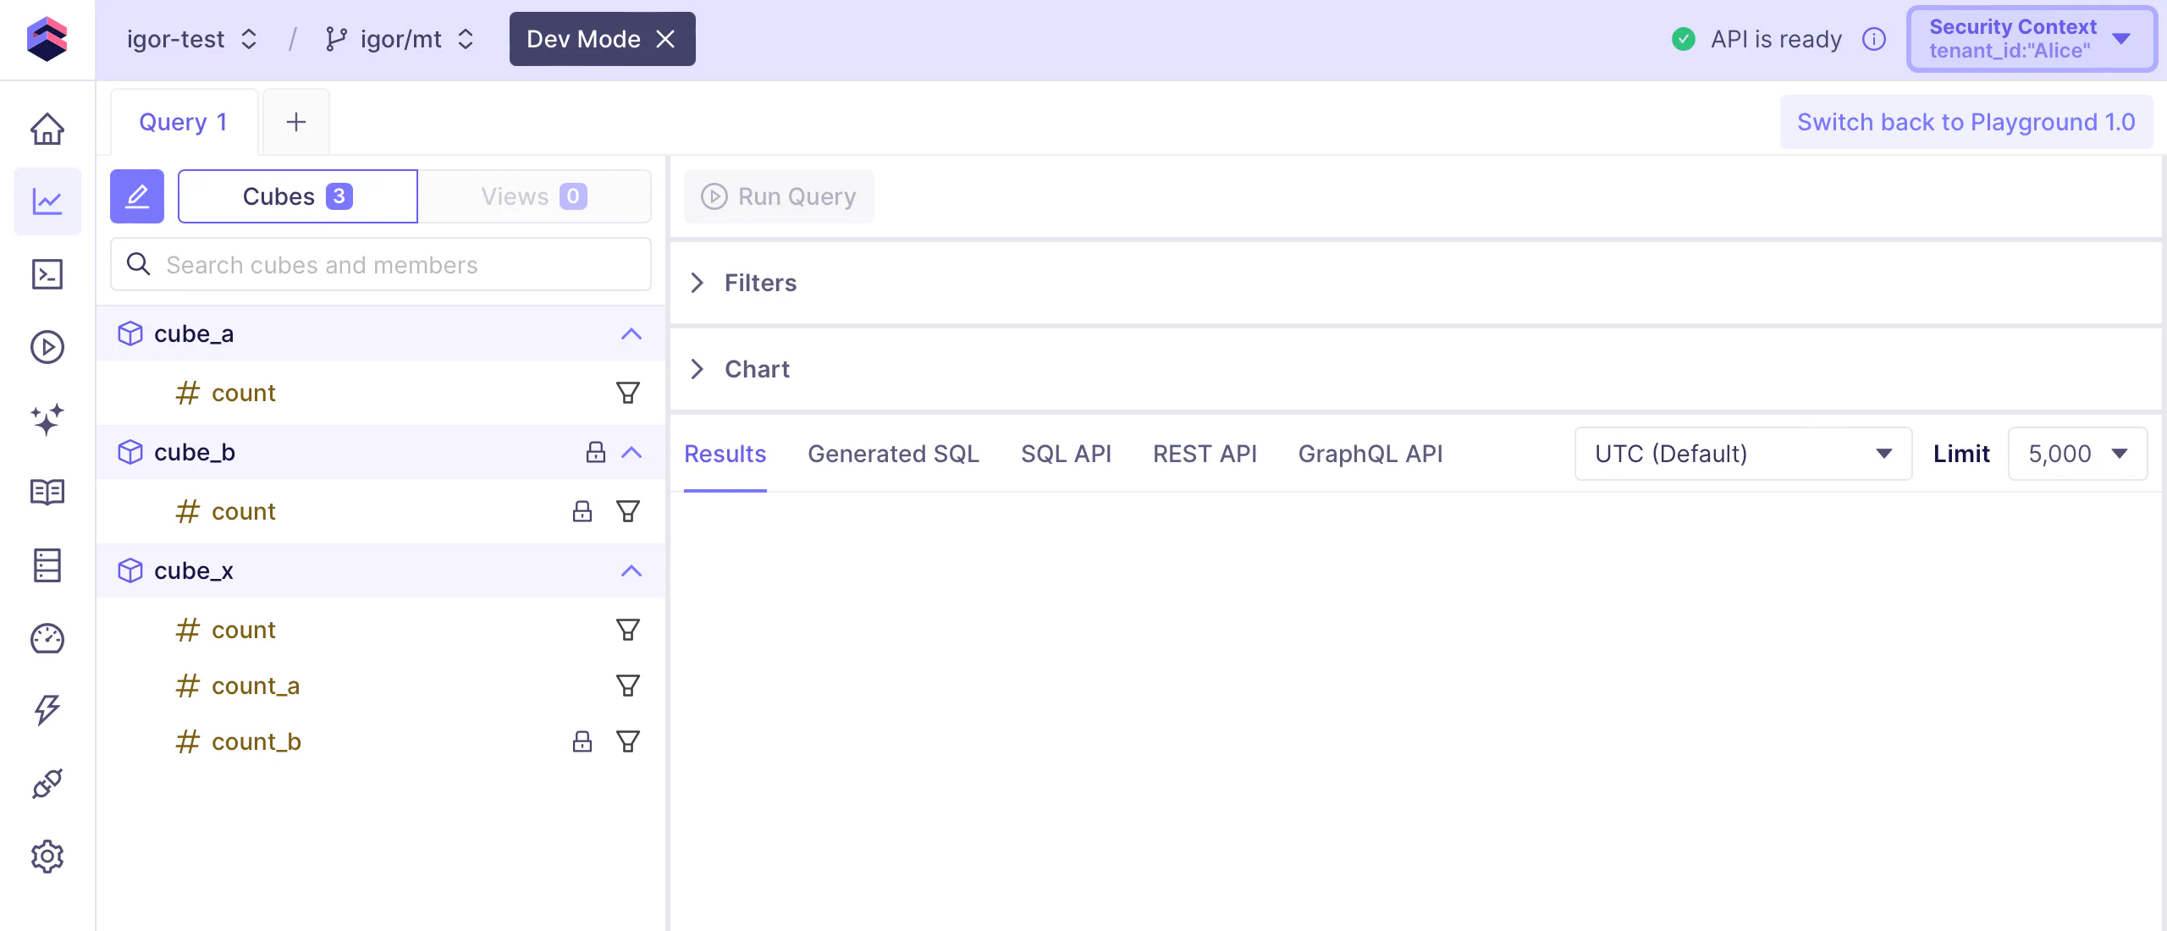Click the AI sparkles sidebar icon
This screenshot has width=2167, height=931.
[x=47, y=420]
